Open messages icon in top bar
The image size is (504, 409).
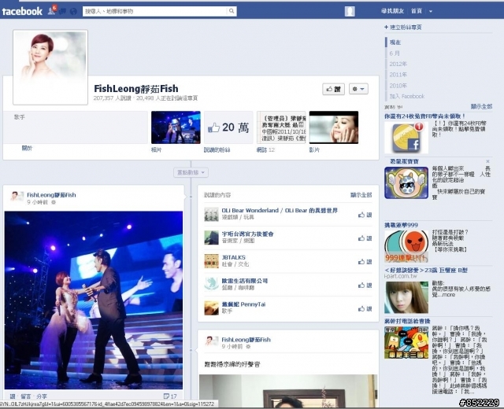point(63,12)
